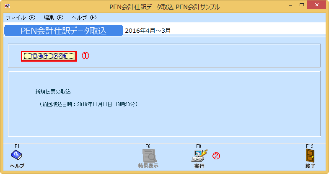
Task: Click the application icon in the title bar
Action: (x=8, y=6)
